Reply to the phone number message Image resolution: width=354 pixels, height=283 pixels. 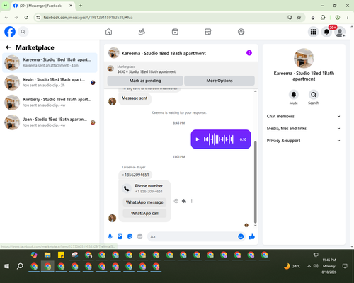point(184,201)
